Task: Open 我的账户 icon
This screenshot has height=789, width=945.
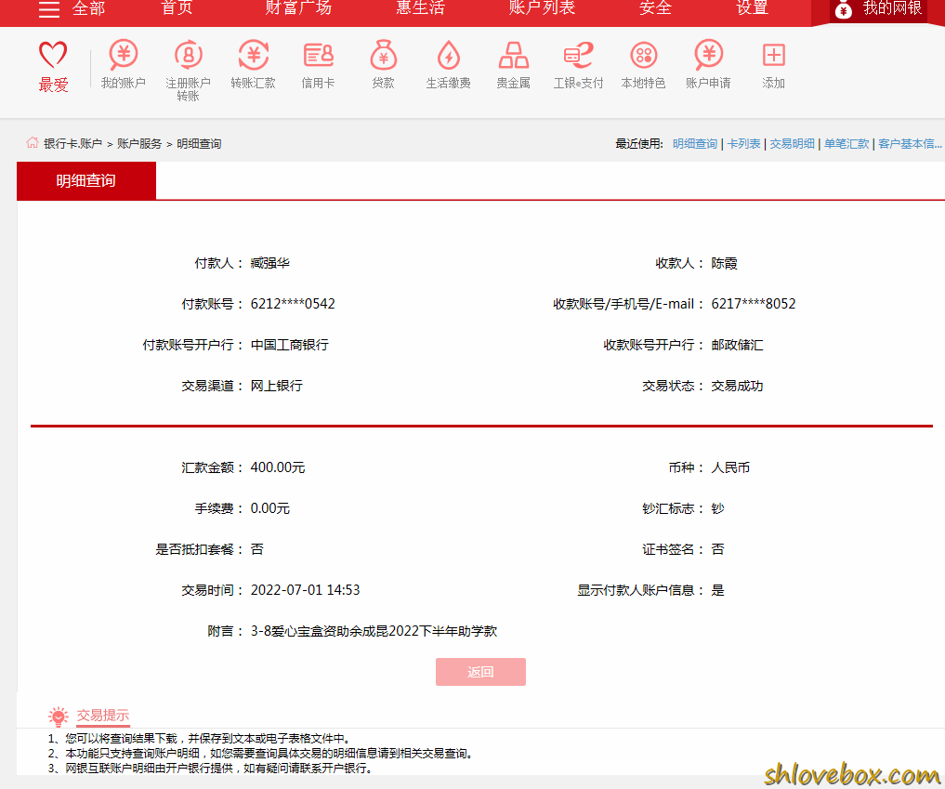Action: click(x=123, y=55)
